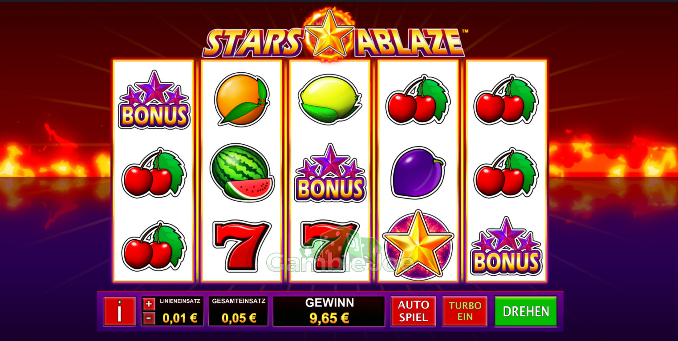This screenshot has height=341, width=678.
Task: Toggle the Turbo Ein button
Action: point(465,311)
